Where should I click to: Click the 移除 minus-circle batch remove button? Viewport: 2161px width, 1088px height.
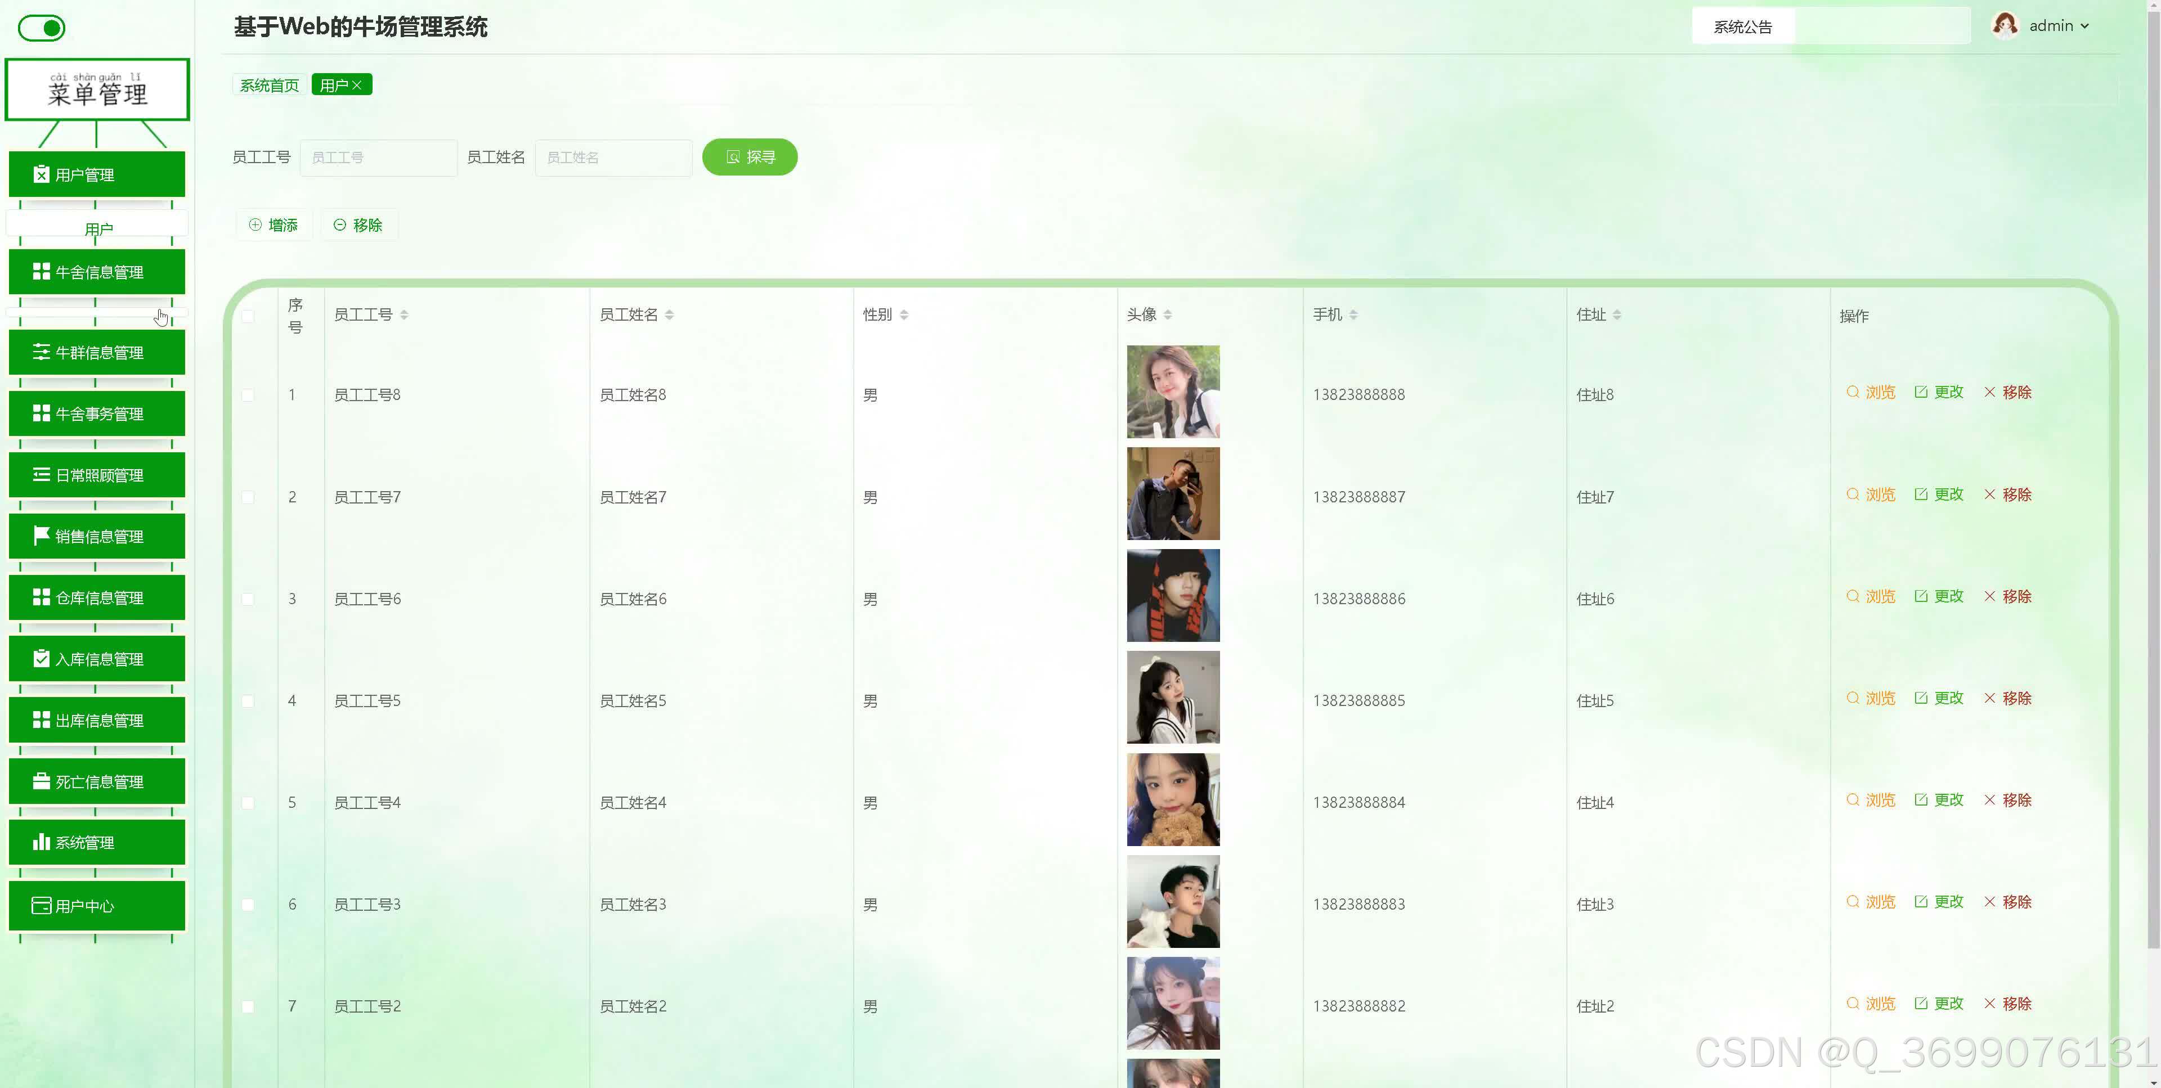[358, 225]
